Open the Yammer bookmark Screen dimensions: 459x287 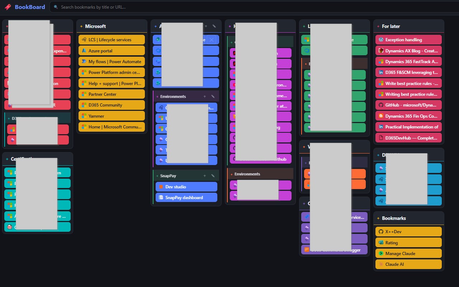pyautogui.click(x=112, y=116)
